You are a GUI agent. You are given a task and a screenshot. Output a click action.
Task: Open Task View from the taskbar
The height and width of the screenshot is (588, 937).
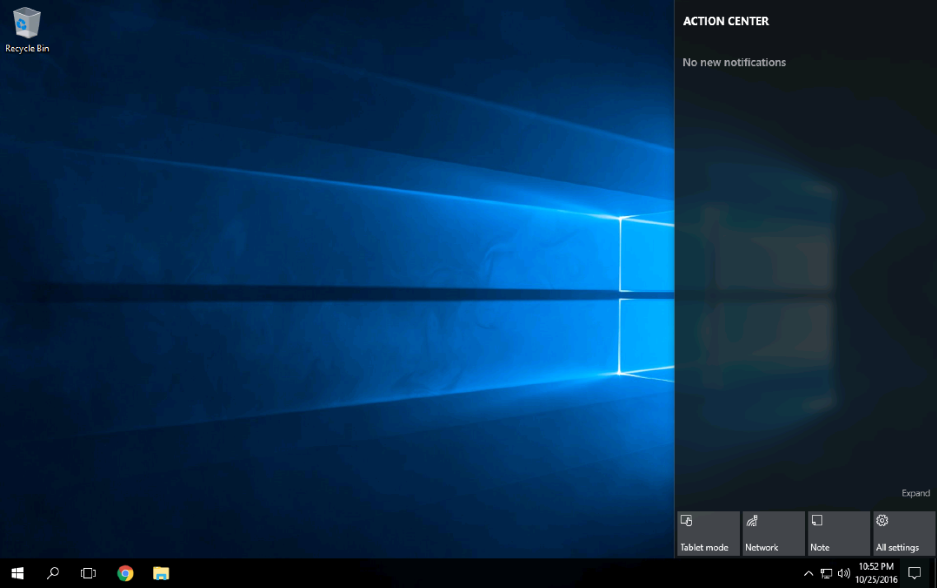click(x=88, y=573)
